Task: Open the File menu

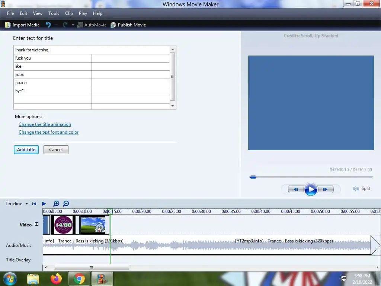Action: coord(10,13)
